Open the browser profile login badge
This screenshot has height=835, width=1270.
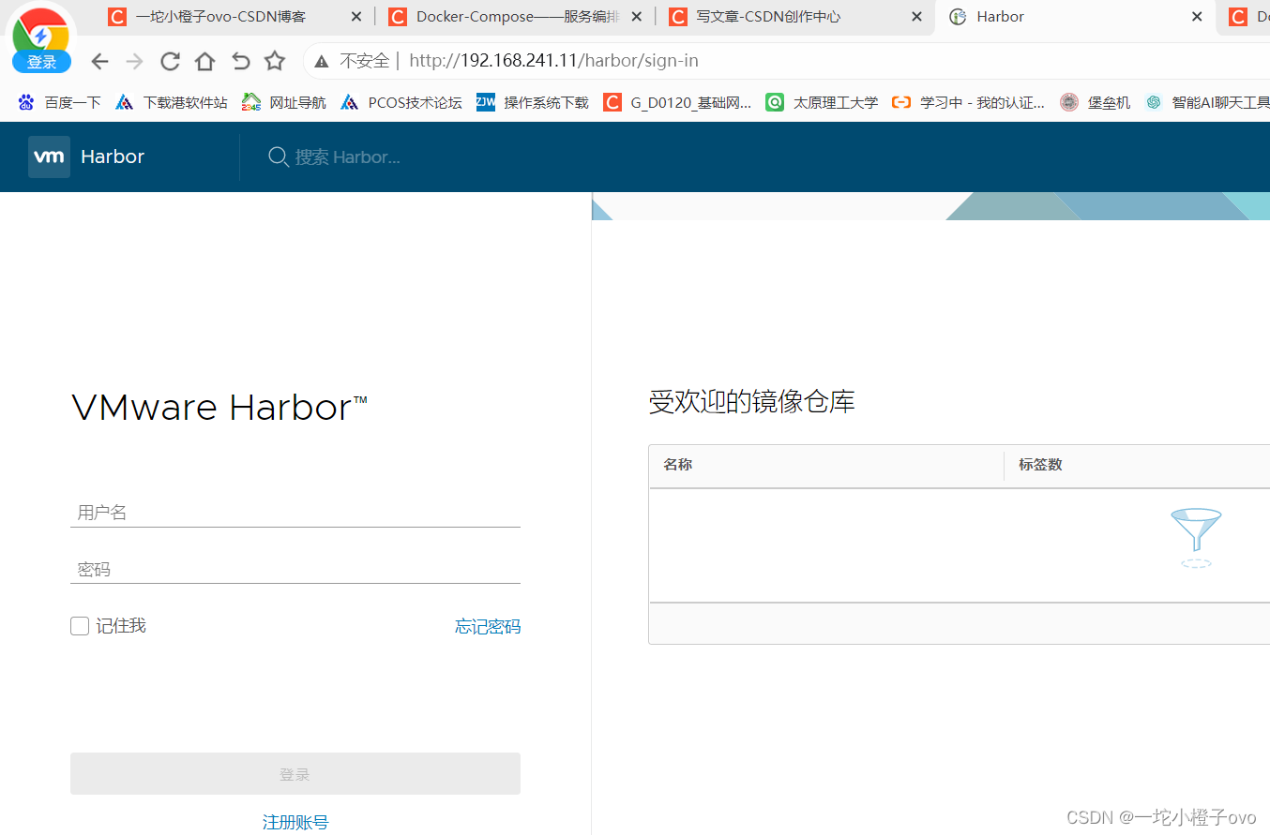click(41, 63)
